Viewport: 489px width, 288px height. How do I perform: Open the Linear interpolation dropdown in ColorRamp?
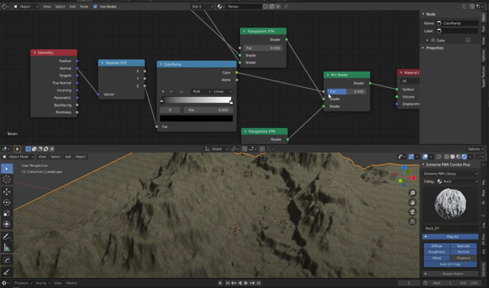coord(223,91)
